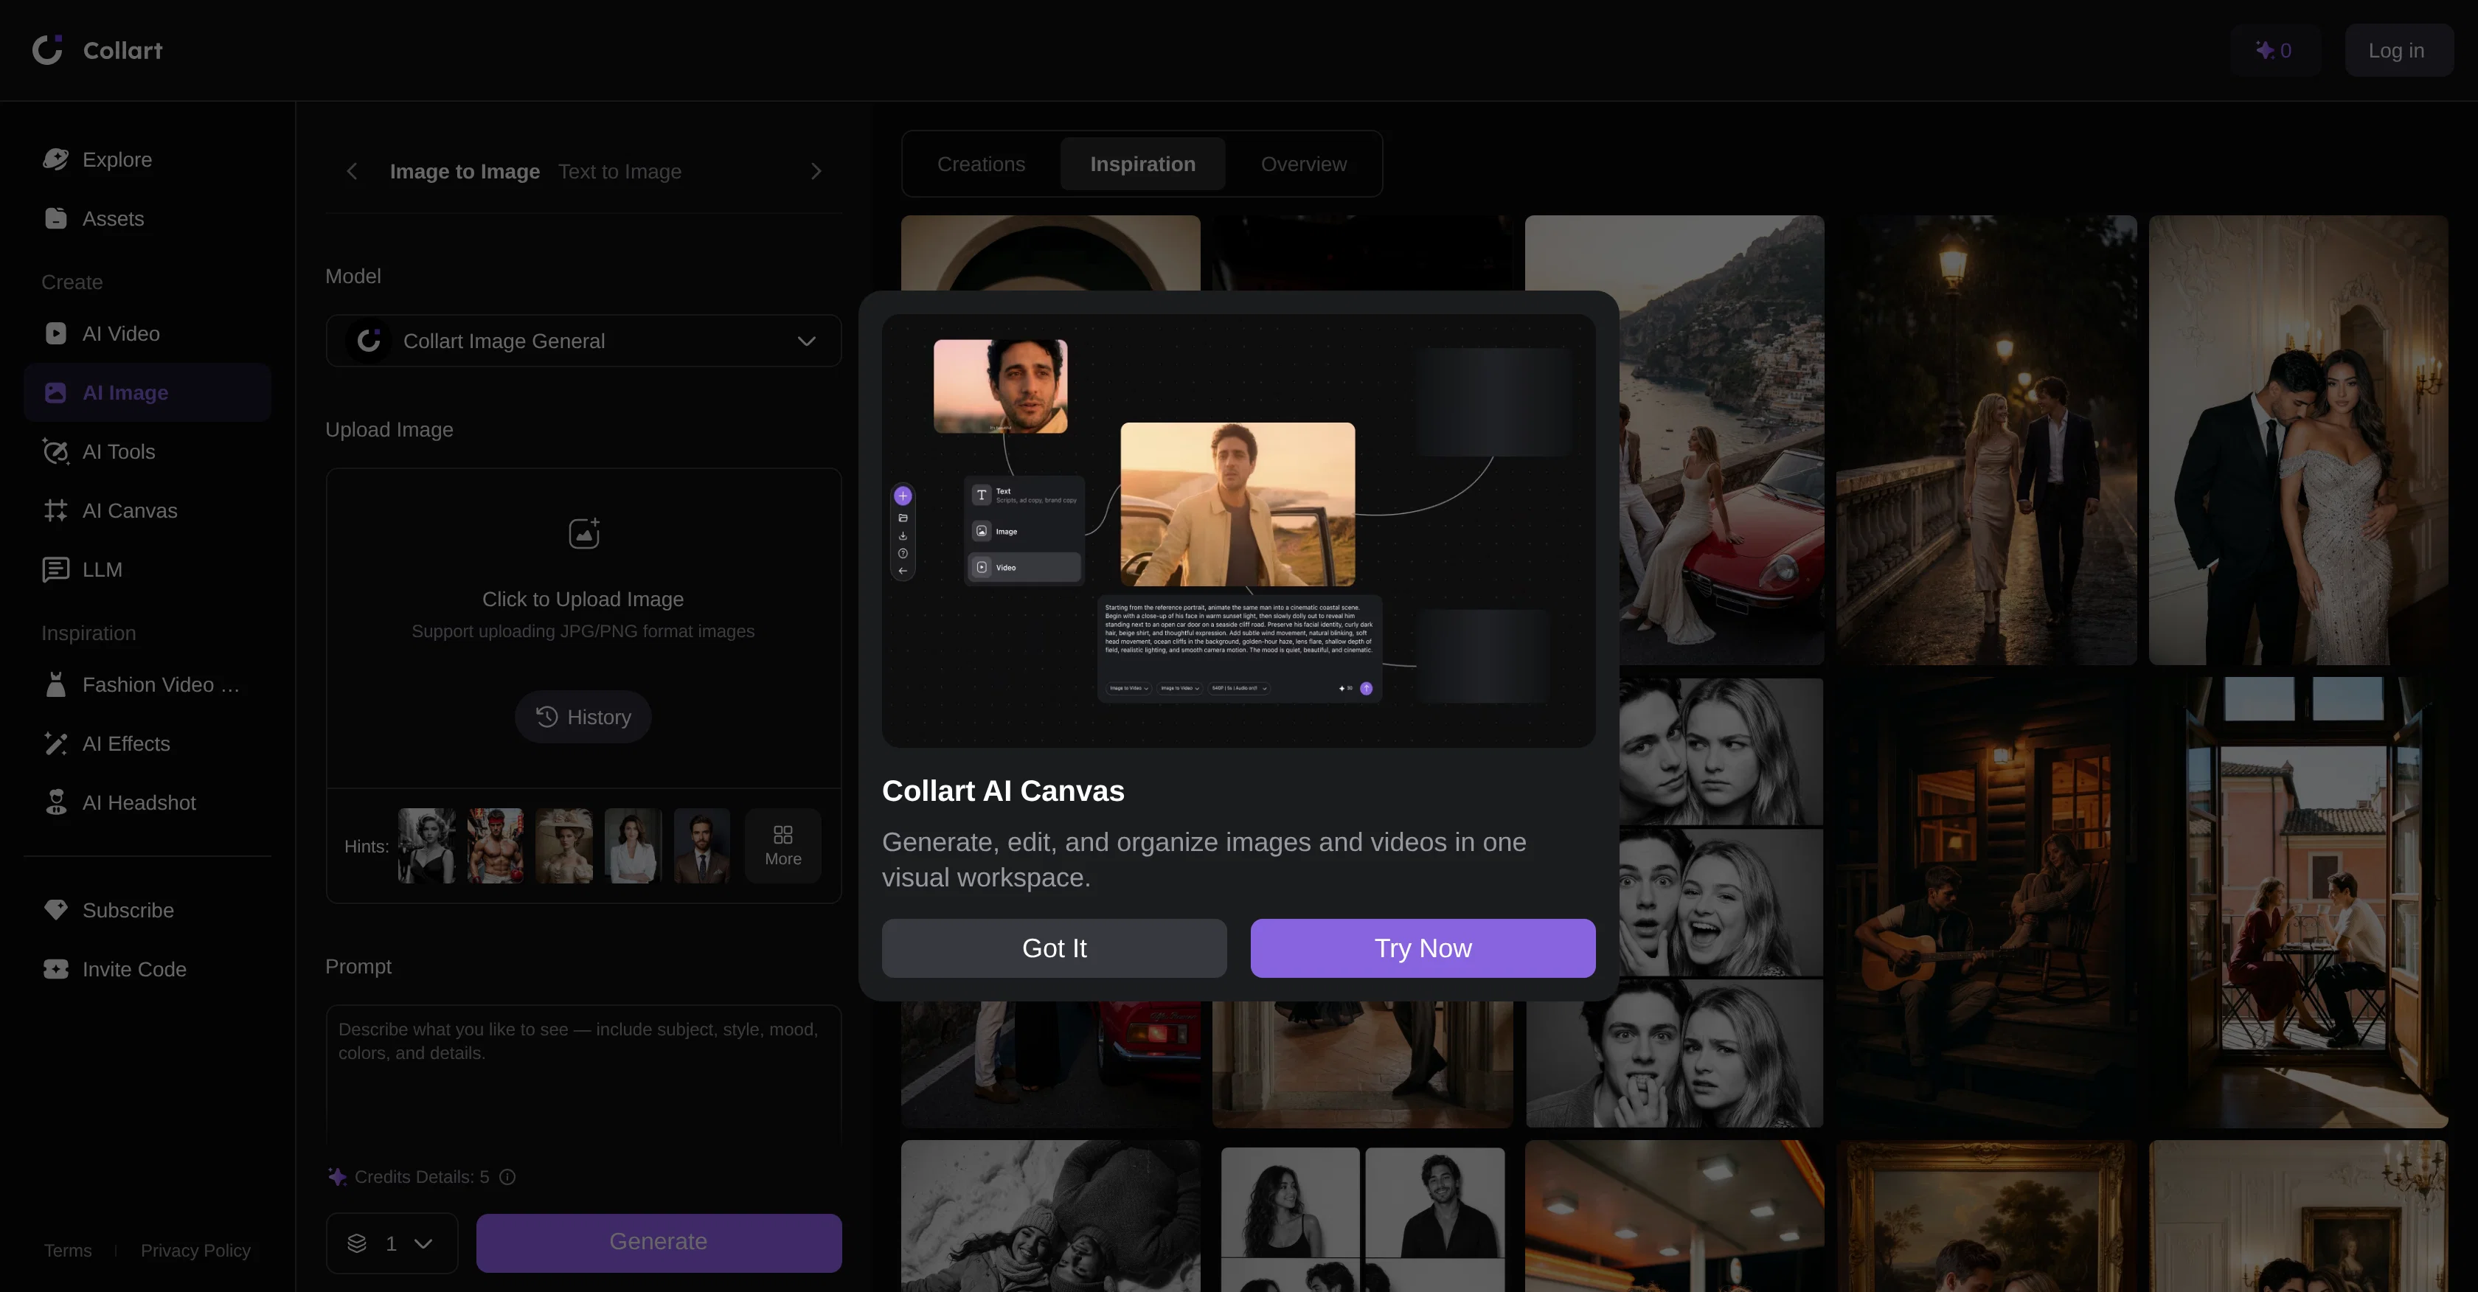The image size is (2478, 1292).
Task: Go to next mode with right chevron
Action: 816,171
